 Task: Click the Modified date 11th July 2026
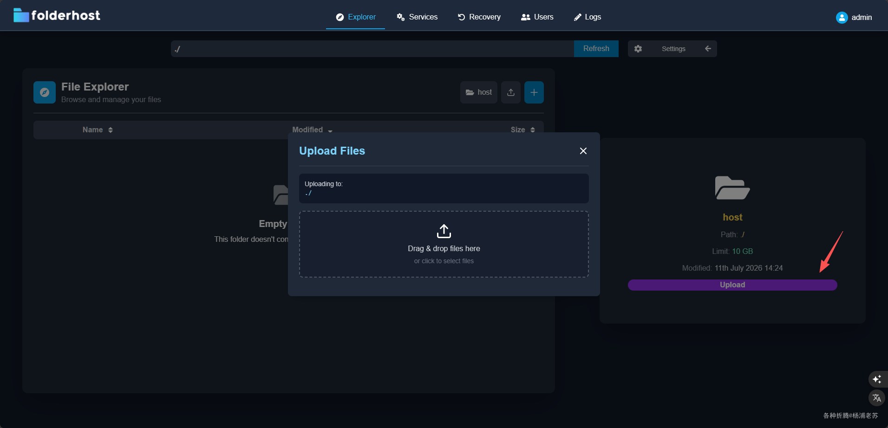point(749,268)
